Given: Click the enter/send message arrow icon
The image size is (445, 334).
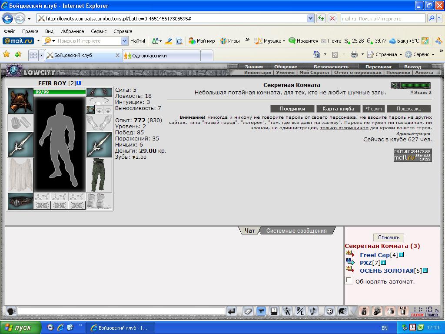Looking at the screenshot, I should pyautogui.click(x=232, y=311).
